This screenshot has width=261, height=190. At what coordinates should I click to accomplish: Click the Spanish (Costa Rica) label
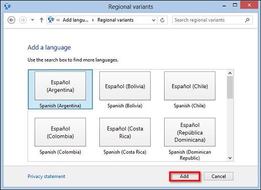coord(125,152)
